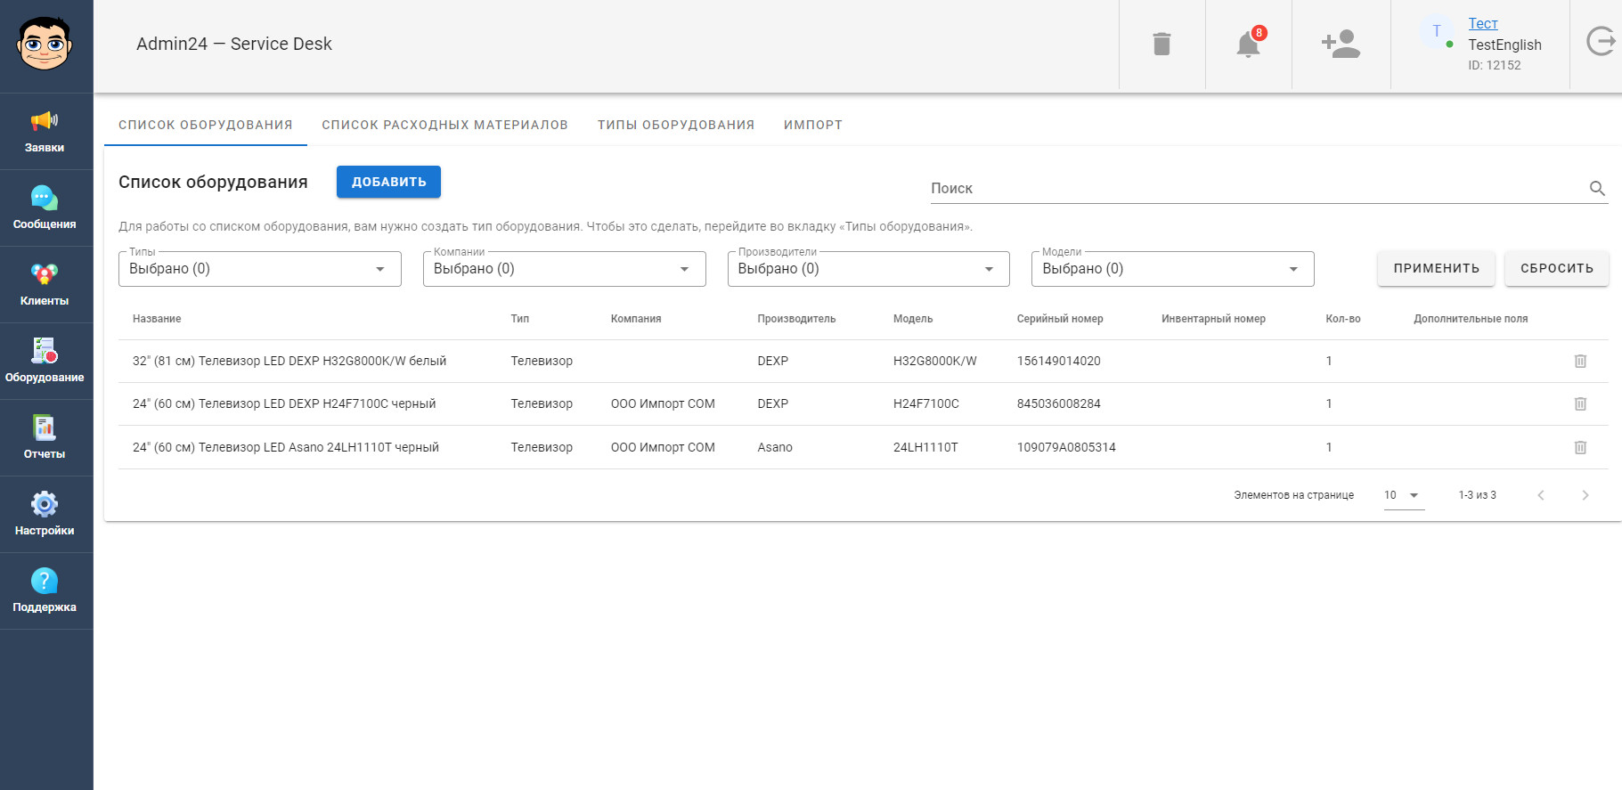This screenshot has width=1622, height=790.
Task: Delete the Asano 24LH1110T television row
Action: pos(1580,447)
